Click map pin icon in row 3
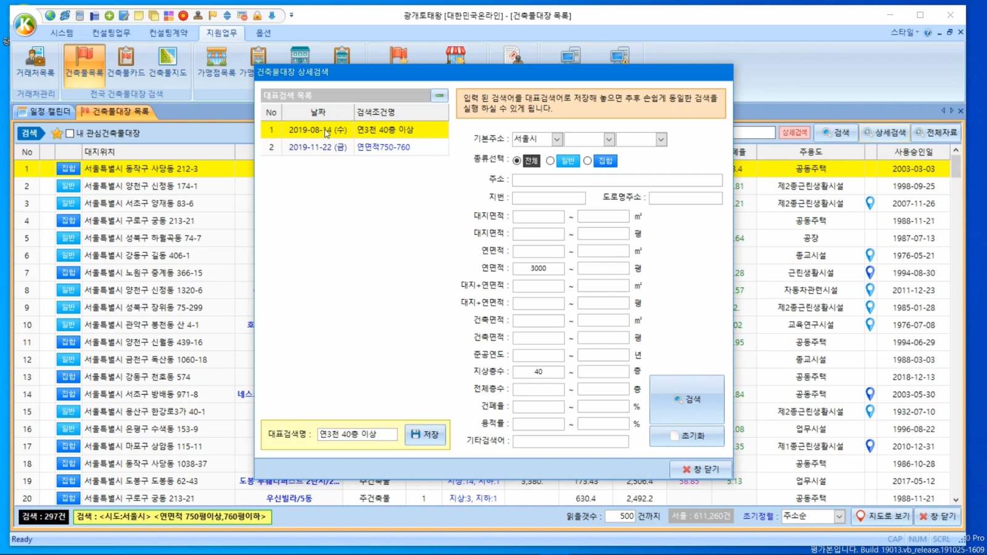The height and width of the screenshot is (555, 987). click(870, 203)
